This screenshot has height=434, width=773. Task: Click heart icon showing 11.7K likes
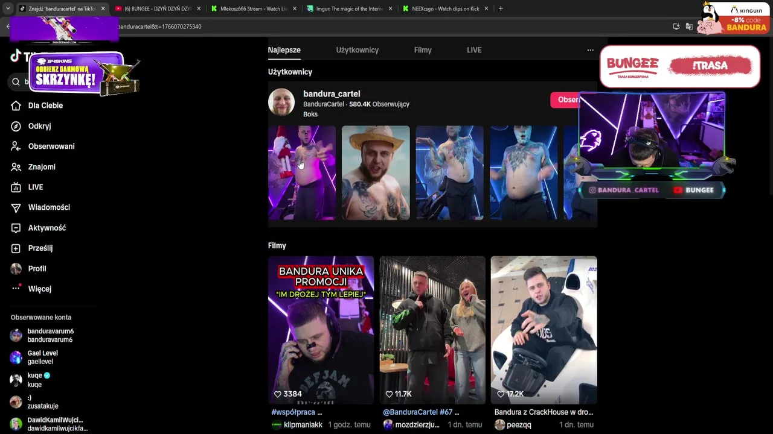pyautogui.click(x=389, y=394)
